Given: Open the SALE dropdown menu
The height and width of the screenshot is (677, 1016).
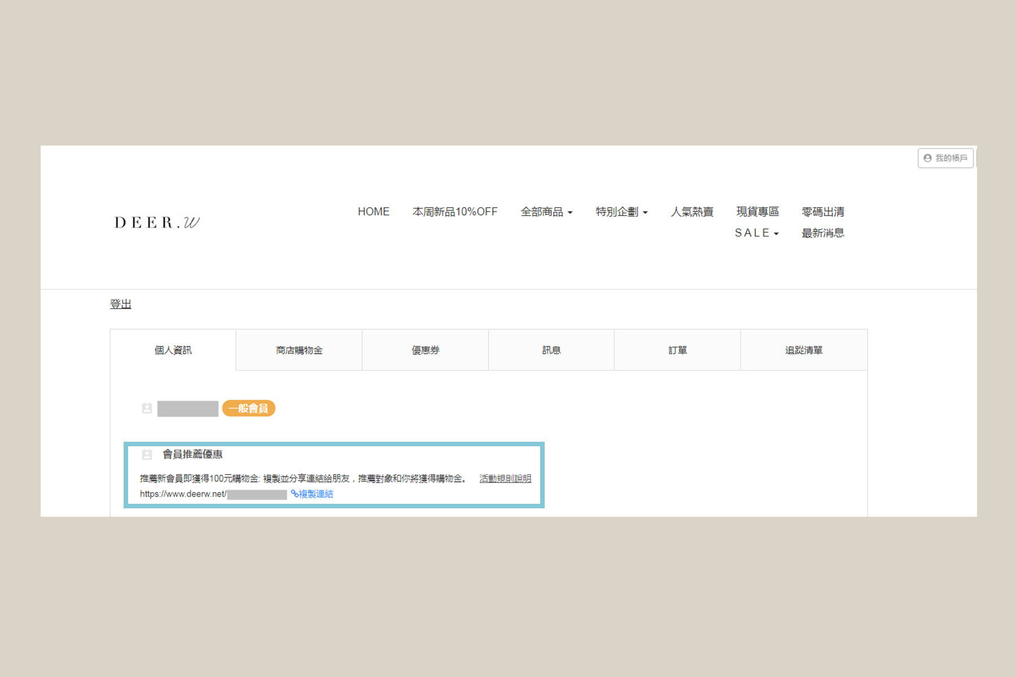Looking at the screenshot, I should 756,233.
